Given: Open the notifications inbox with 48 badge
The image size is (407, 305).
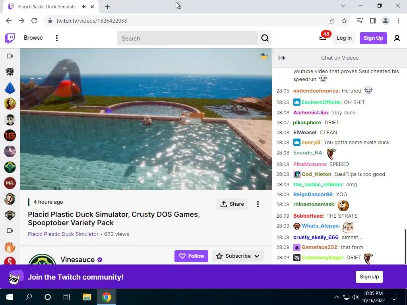Looking at the screenshot, I should 323,37.
